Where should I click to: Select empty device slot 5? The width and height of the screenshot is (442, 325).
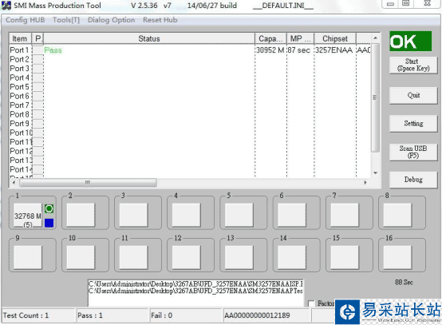(239, 216)
